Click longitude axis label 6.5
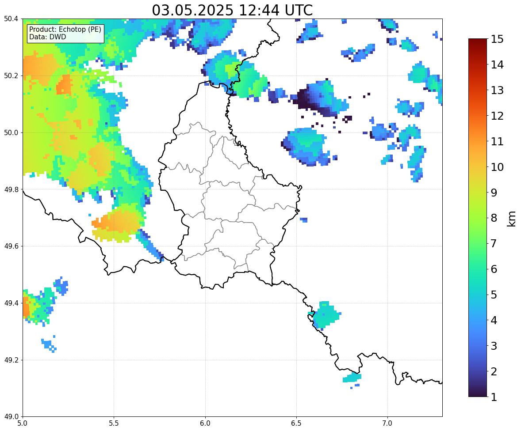The image size is (521, 431). coord(296,423)
